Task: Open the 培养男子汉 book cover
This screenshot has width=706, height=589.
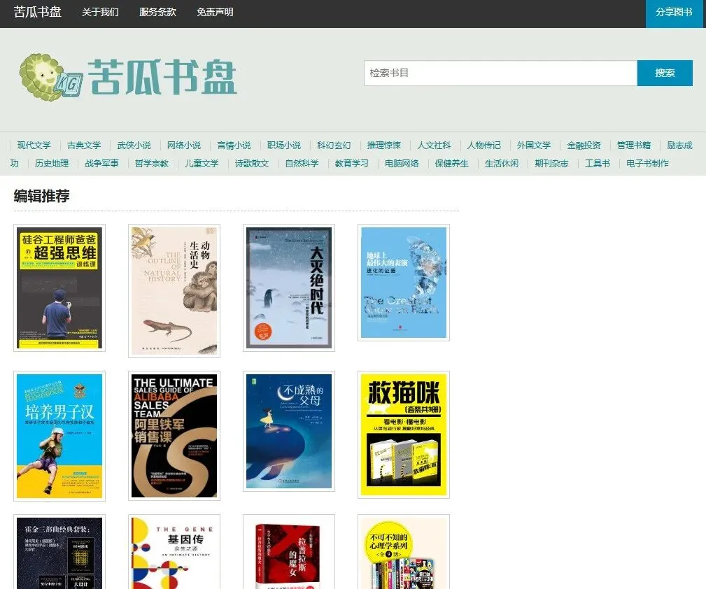Action: coord(59,436)
